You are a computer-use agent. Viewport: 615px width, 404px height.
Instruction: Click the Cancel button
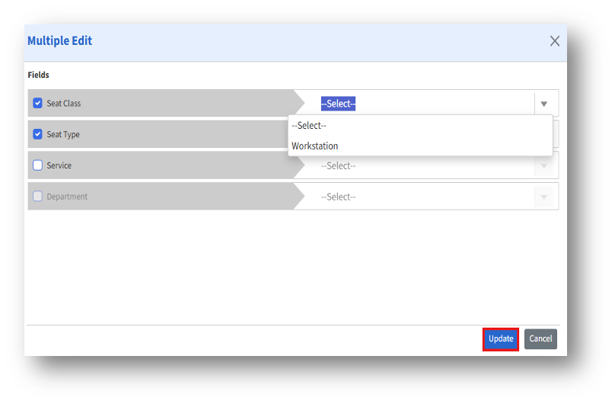pyautogui.click(x=540, y=338)
